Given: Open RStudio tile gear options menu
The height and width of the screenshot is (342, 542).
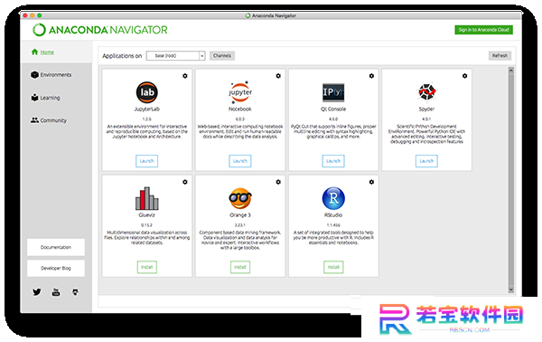Looking at the screenshot, I should [x=371, y=182].
